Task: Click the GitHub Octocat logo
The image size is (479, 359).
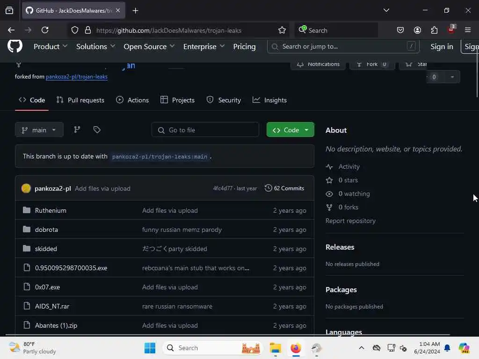Action: click(x=15, y=46)
